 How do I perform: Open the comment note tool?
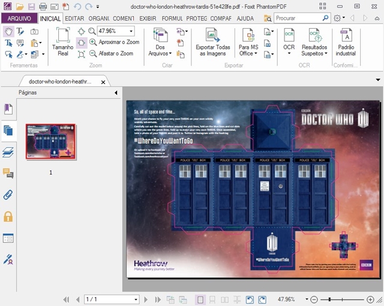[20, 43]
